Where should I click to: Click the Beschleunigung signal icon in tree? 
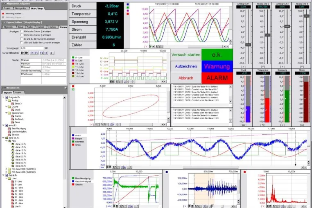[x=9, y=129]
